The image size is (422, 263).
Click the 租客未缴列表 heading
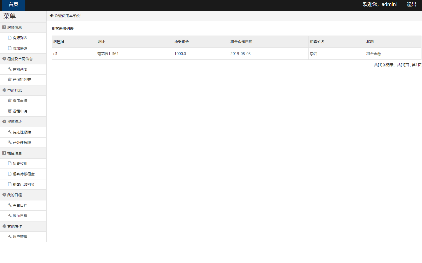63,29
